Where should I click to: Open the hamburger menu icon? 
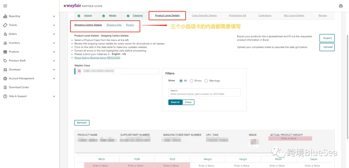point(5,6)
